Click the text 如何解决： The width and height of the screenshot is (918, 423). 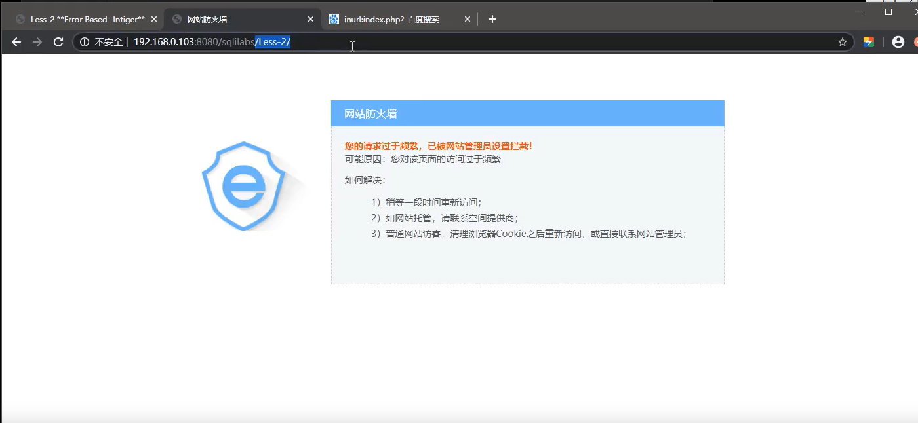[x=365, y=180]
